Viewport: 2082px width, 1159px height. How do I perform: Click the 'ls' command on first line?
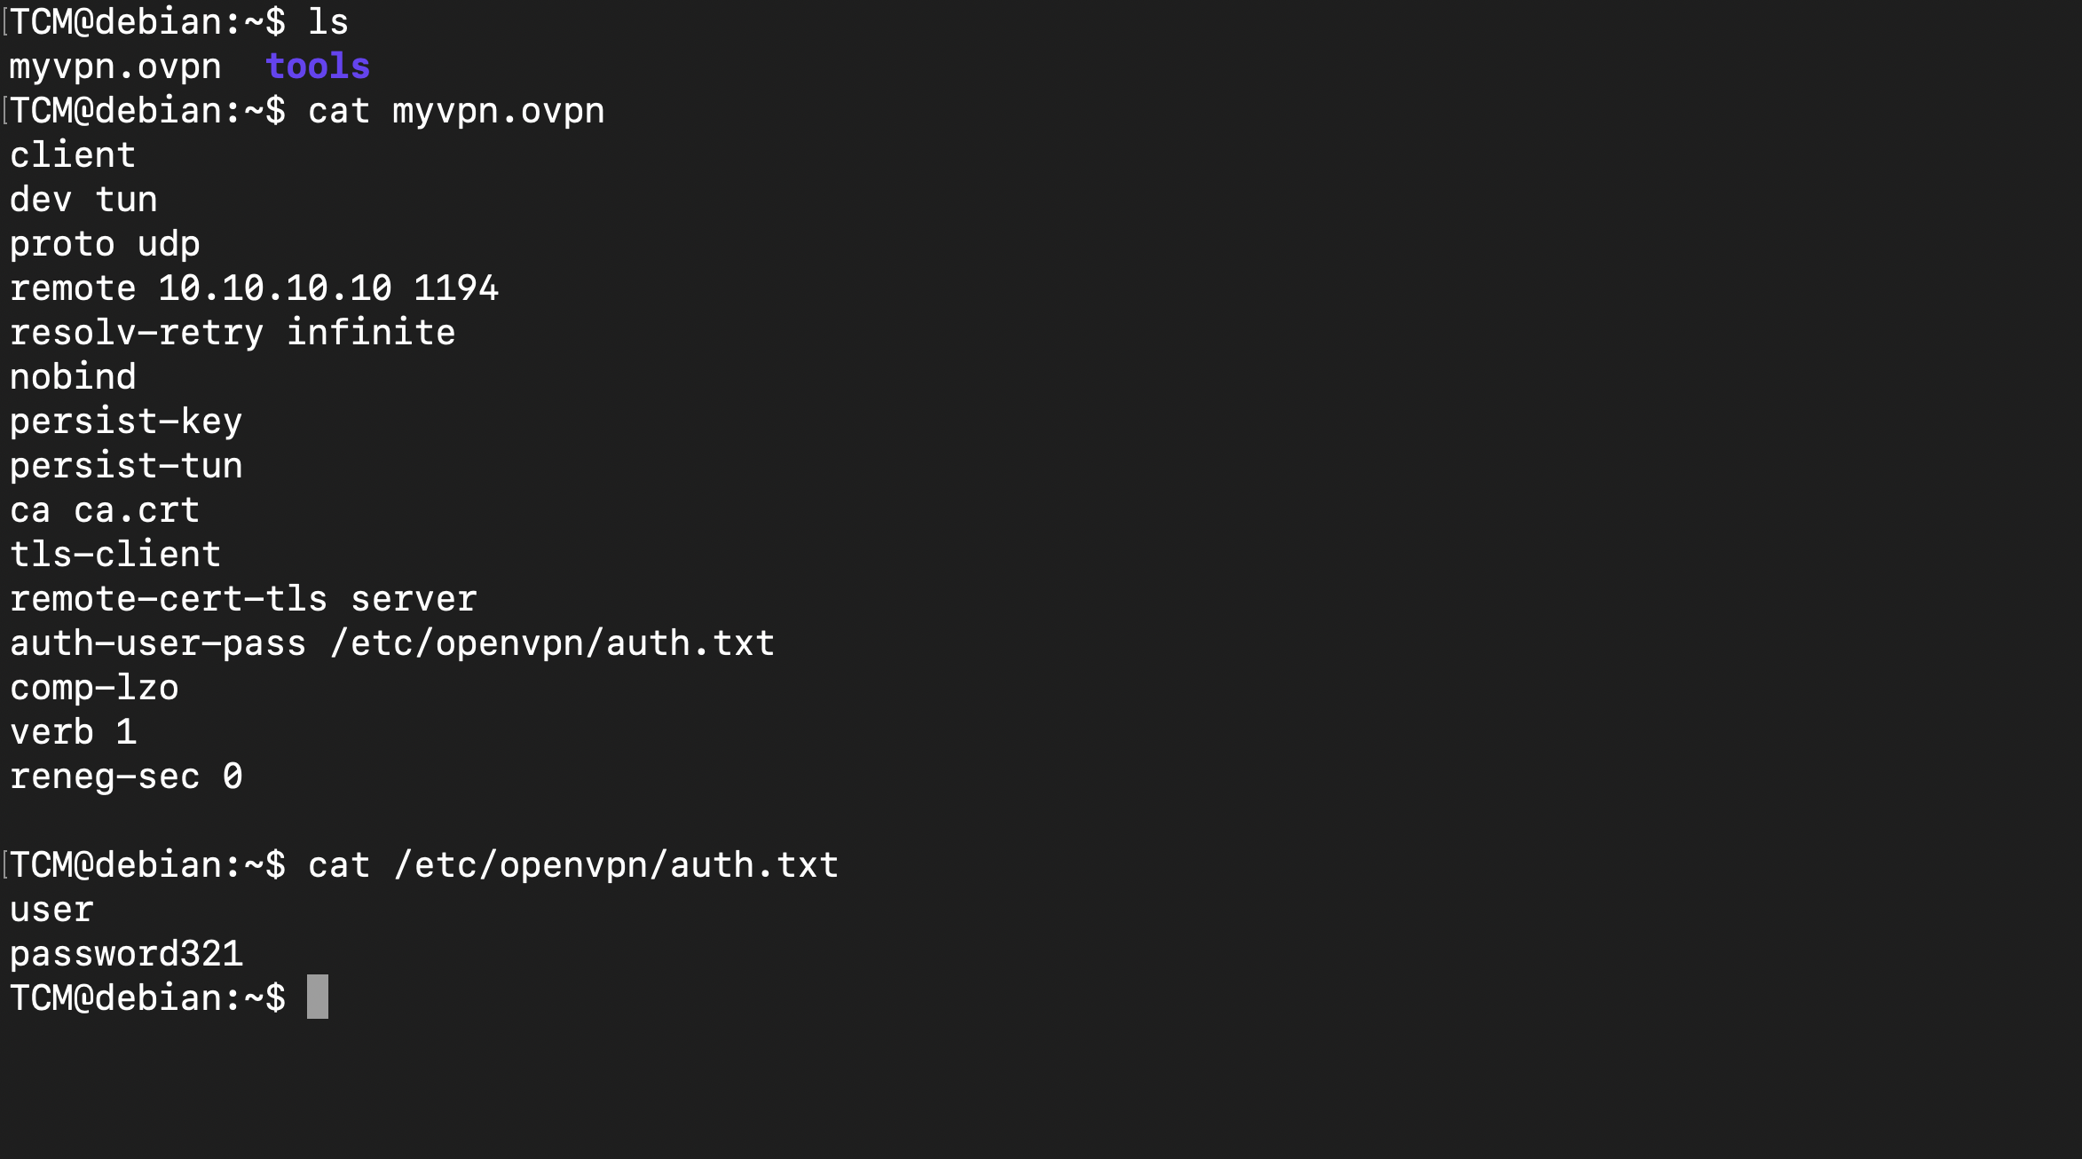click(x=328, y=22)
